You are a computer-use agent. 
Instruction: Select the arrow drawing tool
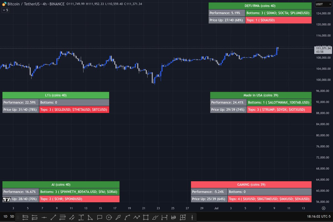coord(118,217)
